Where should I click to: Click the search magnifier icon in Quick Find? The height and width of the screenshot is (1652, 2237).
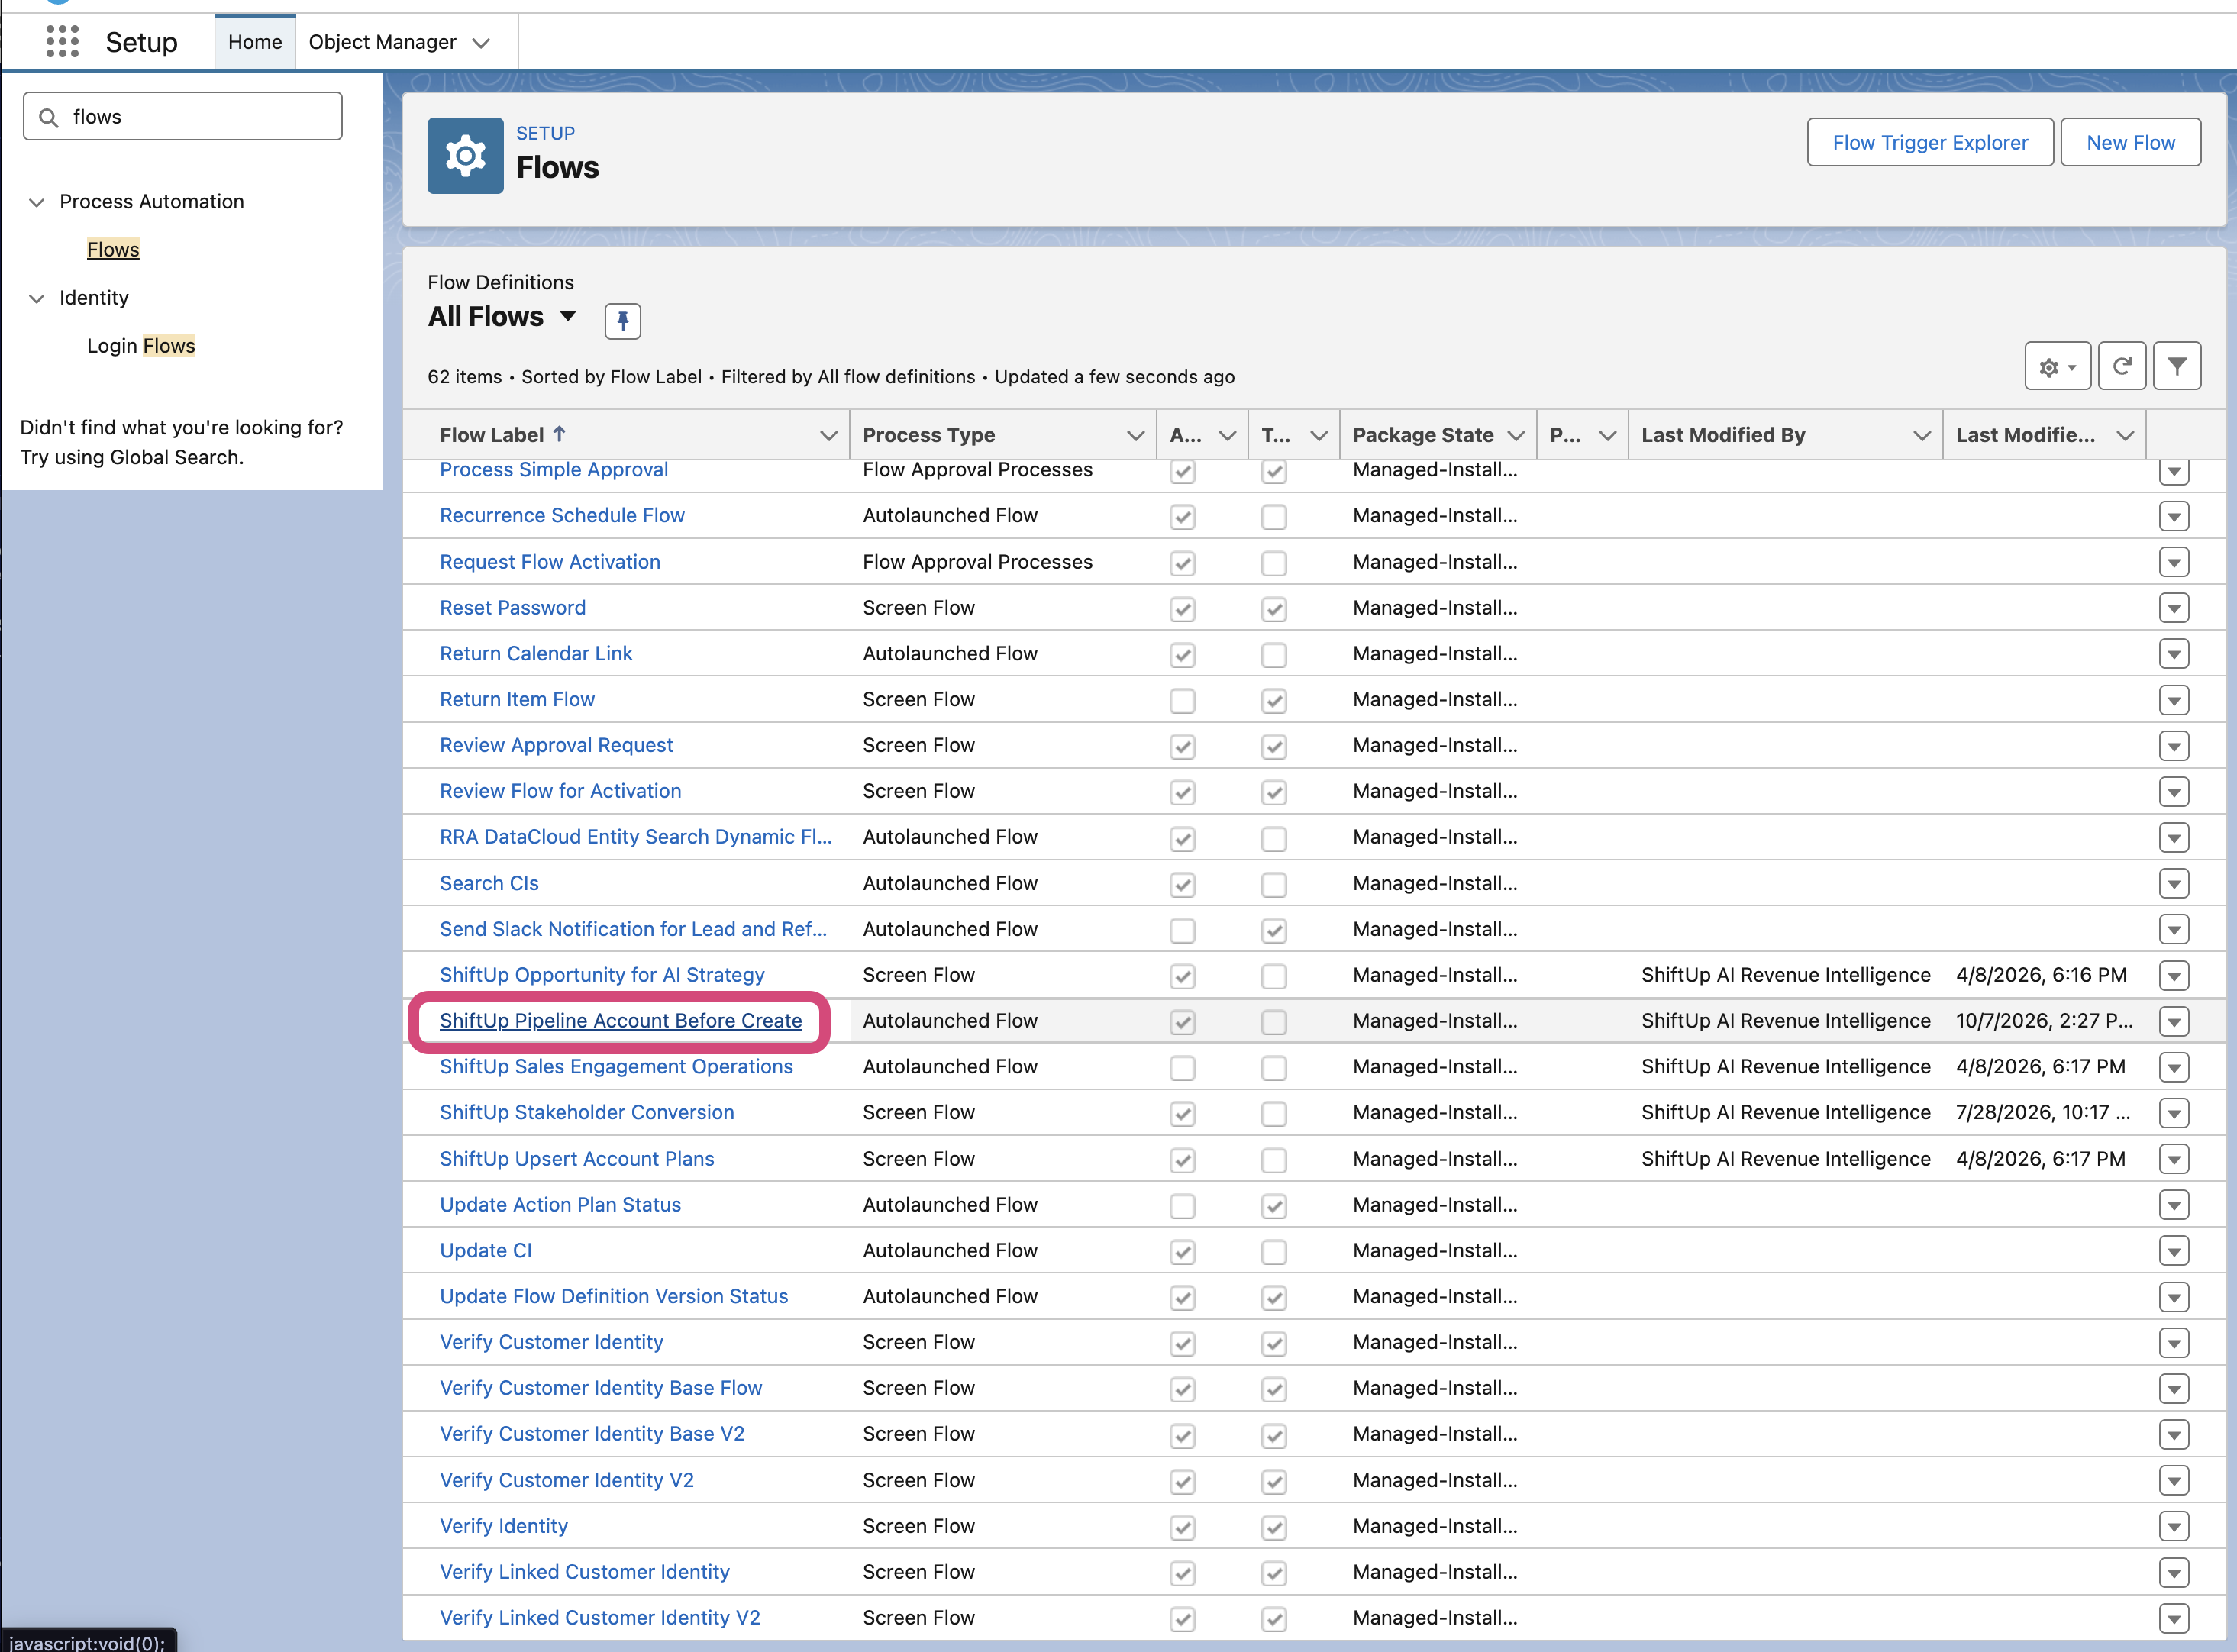point(48,118)
